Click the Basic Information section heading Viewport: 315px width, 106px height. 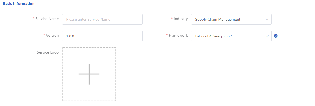[19, 3]
